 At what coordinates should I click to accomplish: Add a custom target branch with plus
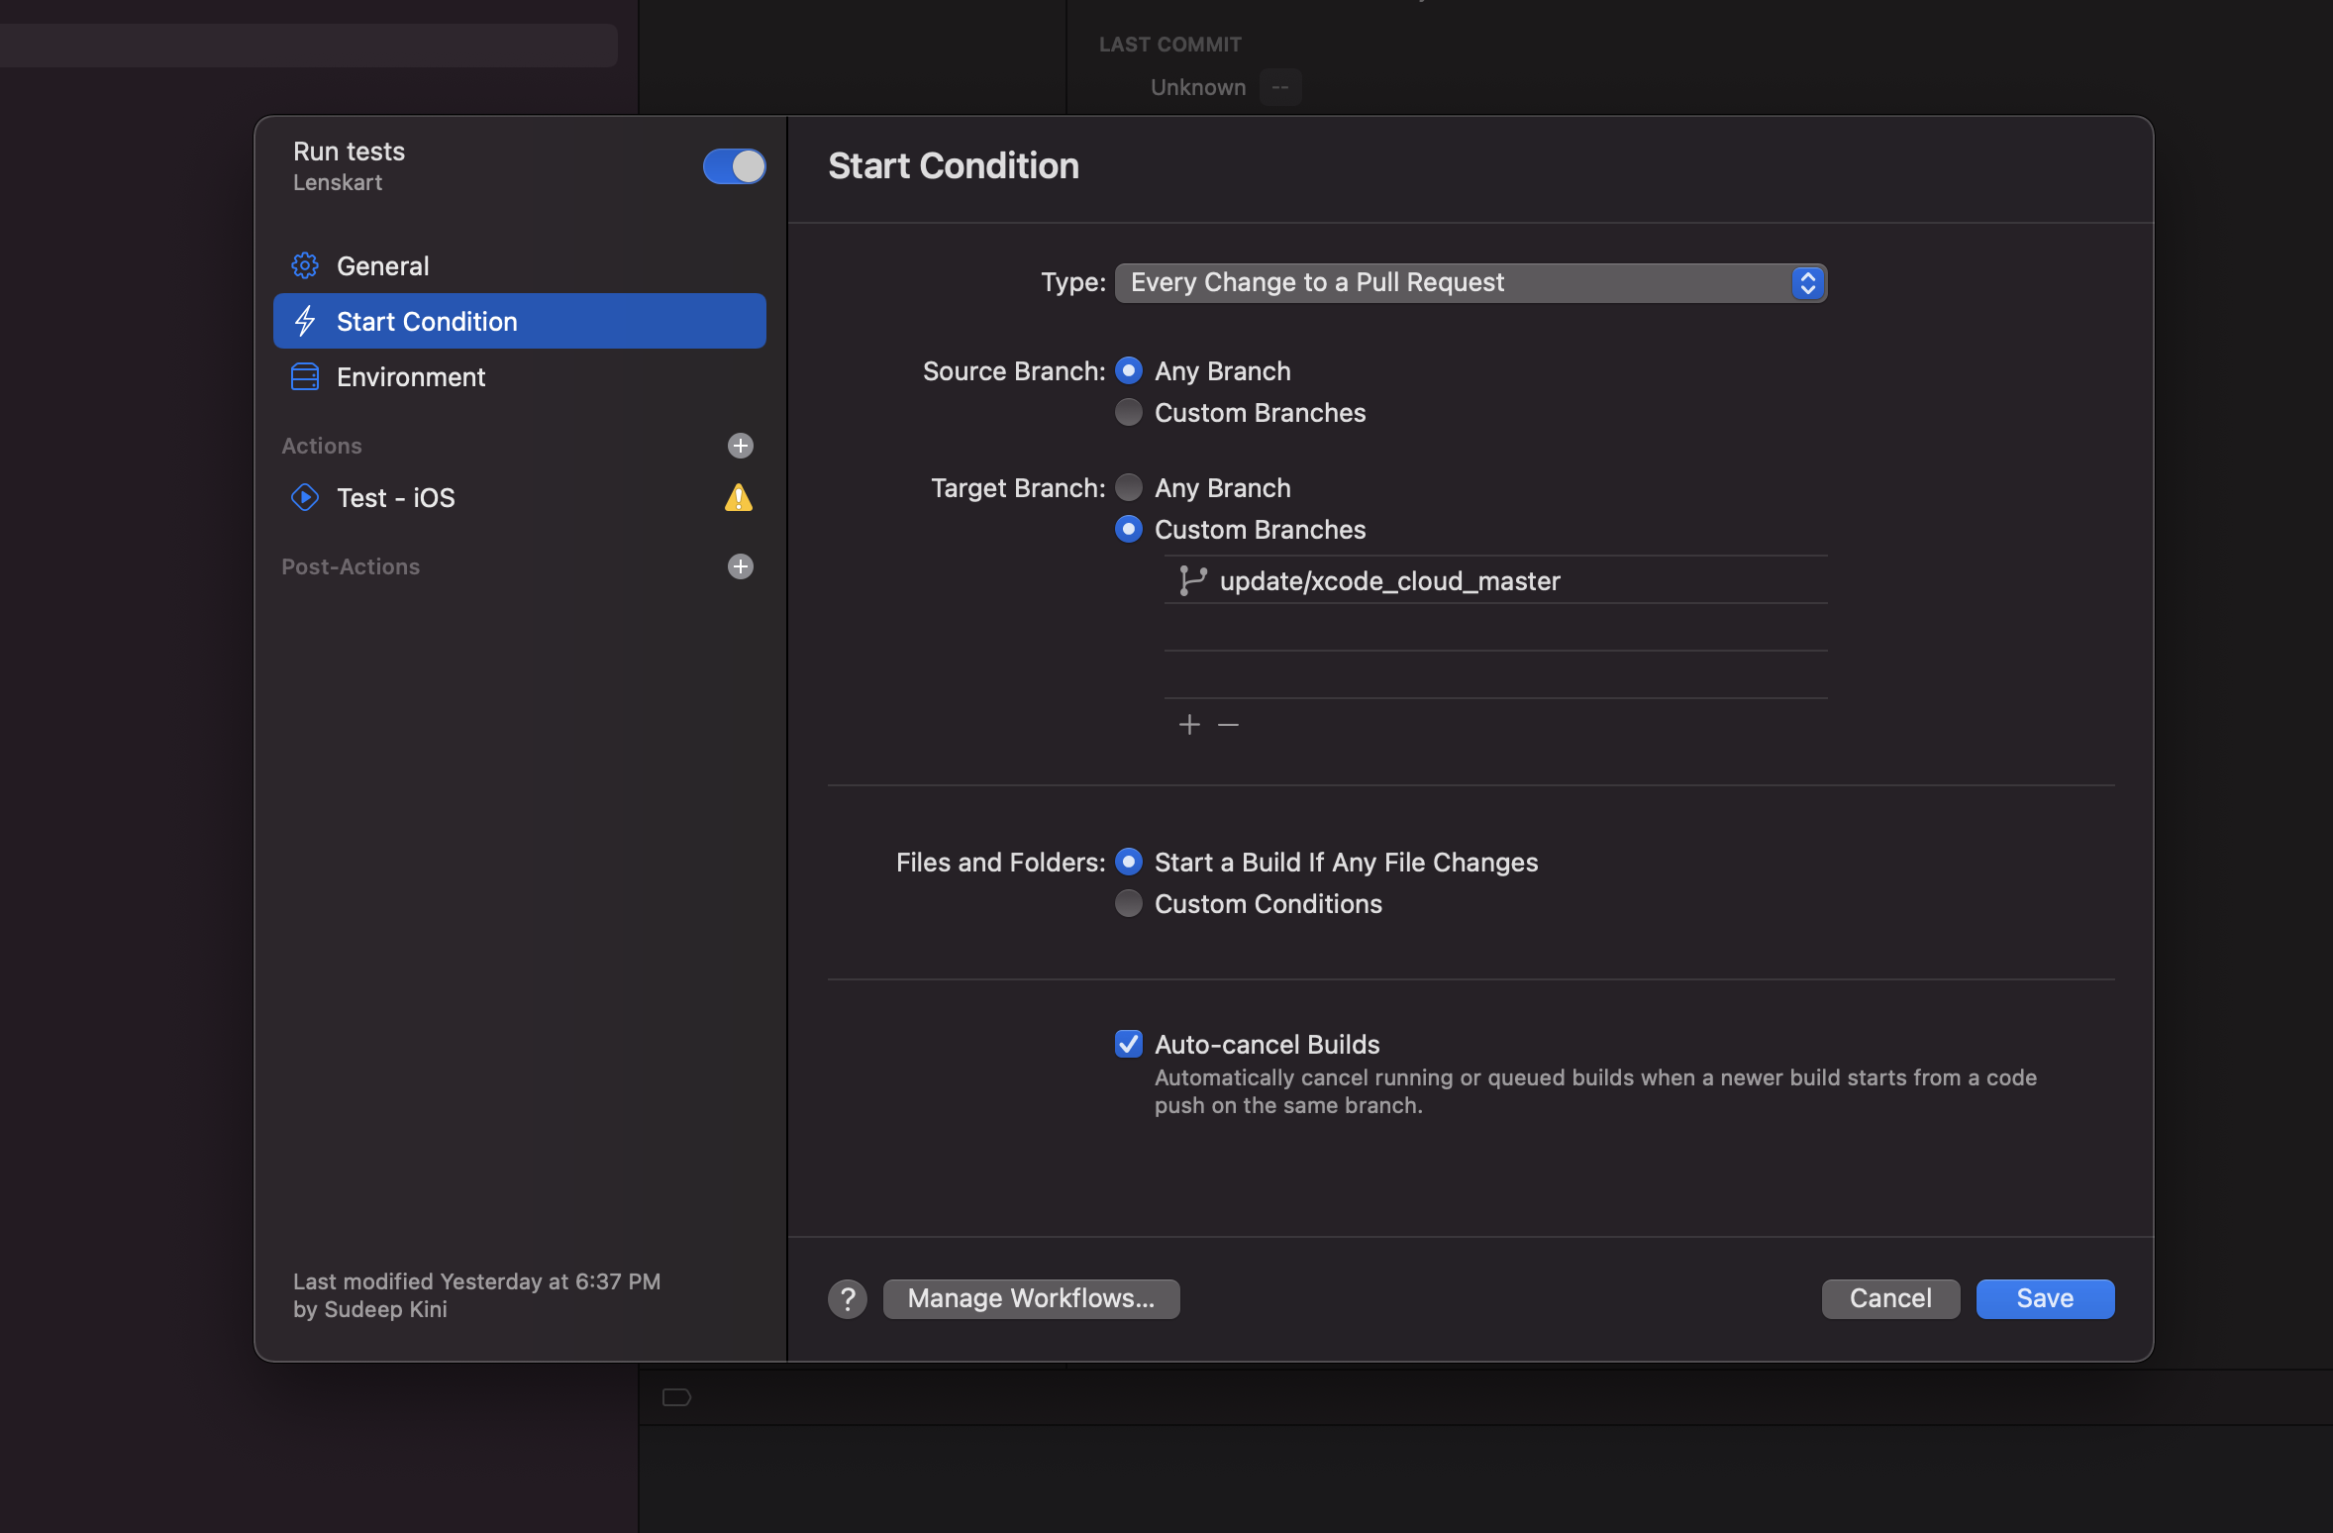[x=1189, y=725]
